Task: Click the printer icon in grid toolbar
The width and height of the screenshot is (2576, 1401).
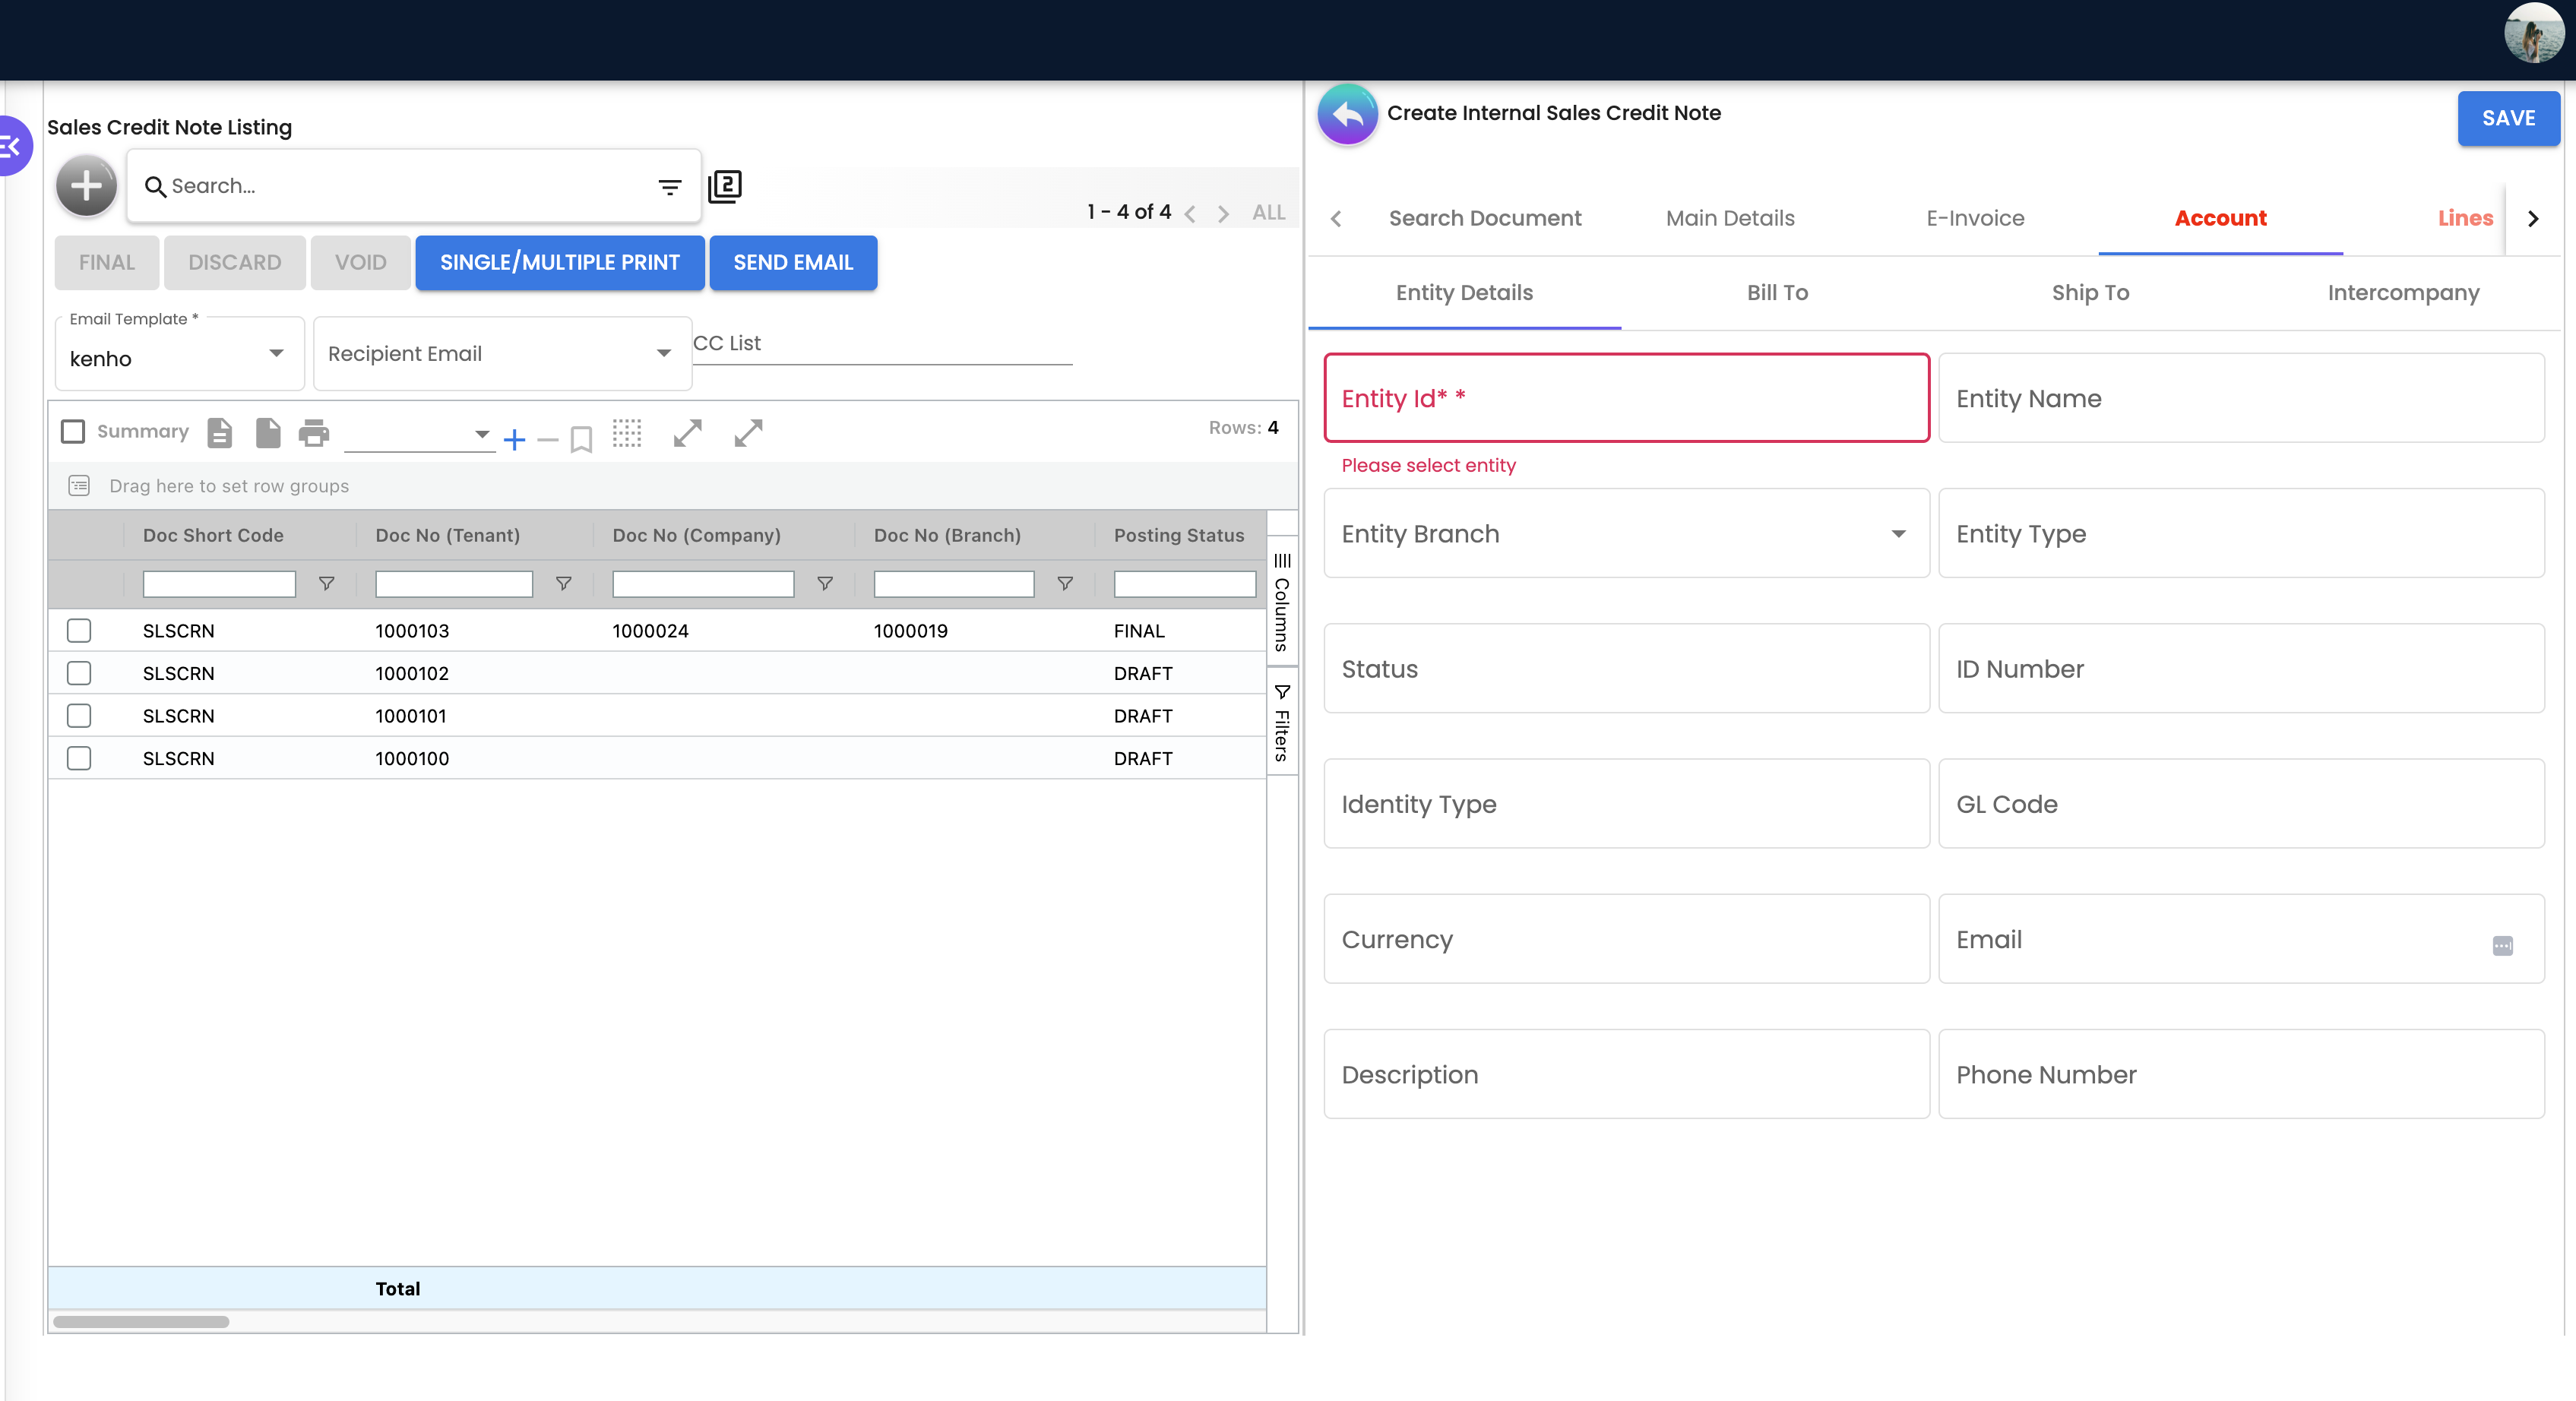Action: pyautogui.click(x=314, y=432)
